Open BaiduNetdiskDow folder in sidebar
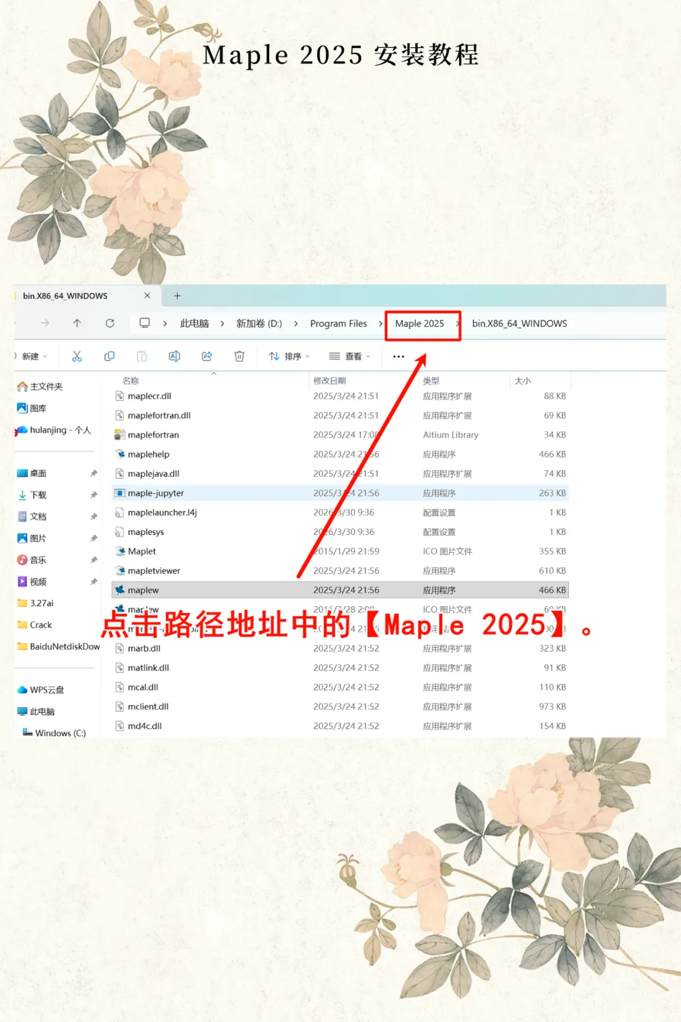681x1022 pixels. [58, 647]
